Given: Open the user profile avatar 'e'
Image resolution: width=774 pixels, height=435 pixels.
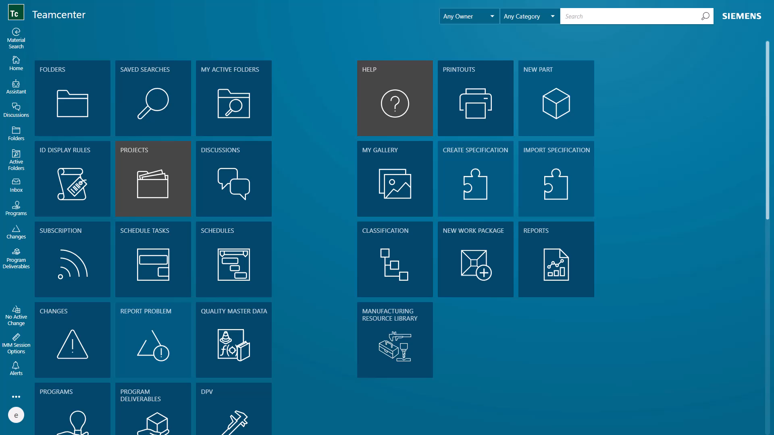Looking at the screenshot, I should click(x=16, y=415).
